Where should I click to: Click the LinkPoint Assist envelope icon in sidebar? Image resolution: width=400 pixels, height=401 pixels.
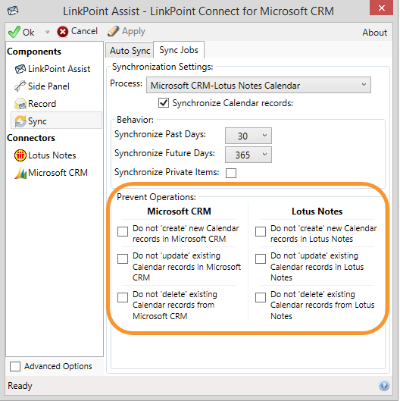(x=20, y=69)
